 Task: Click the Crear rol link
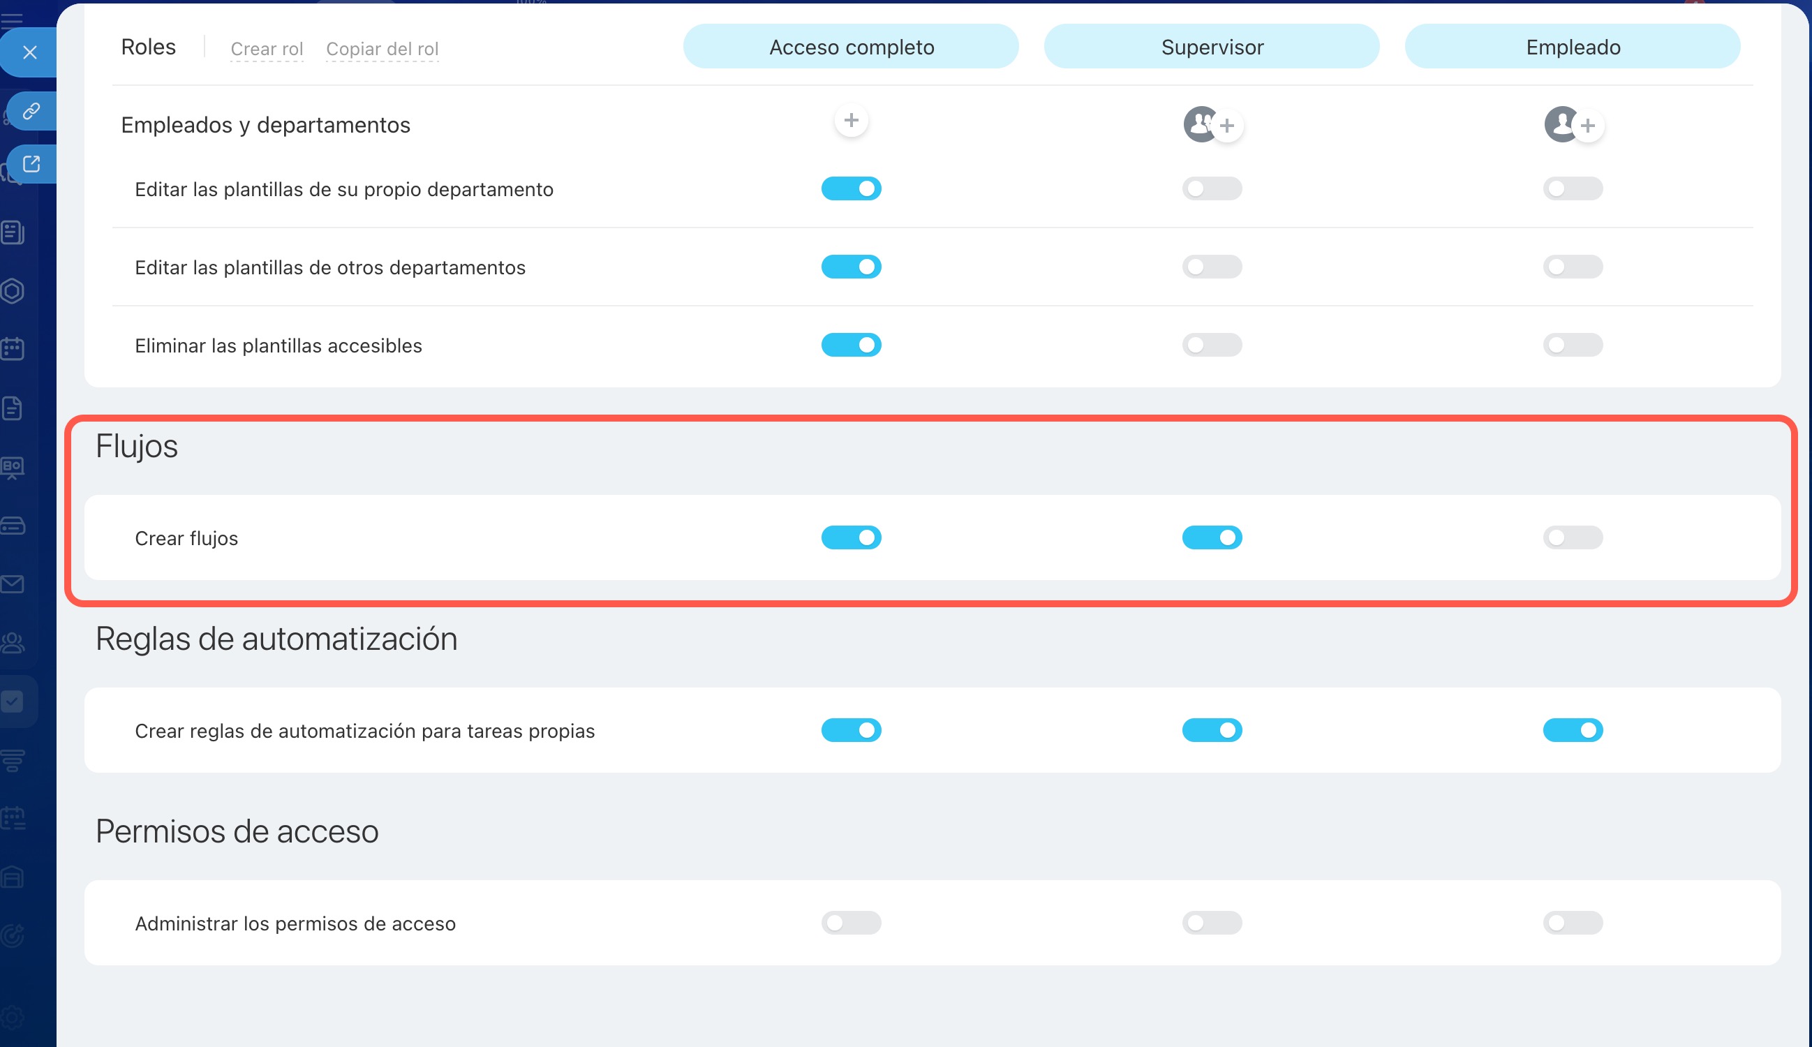(x=267, y=49)
